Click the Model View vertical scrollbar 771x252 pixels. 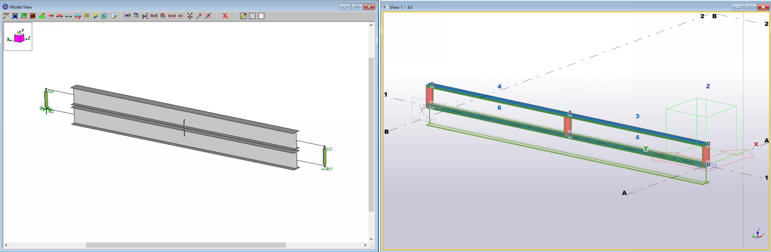[x=371, y=134]
